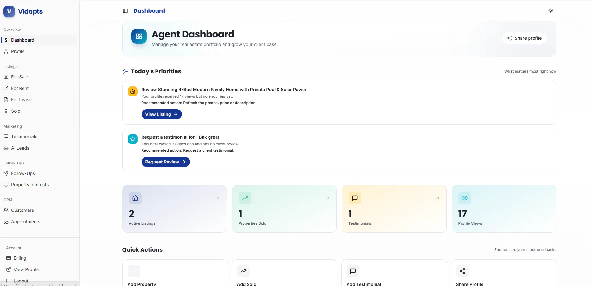Image resolution: width=592 pixels, height=286 pixels.
Task: Click the AI Leads robot icon
Action: (x=6, y=148)
